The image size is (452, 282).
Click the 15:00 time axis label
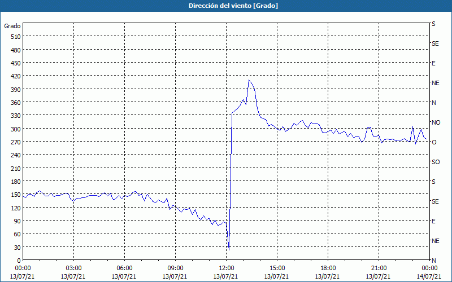coord(277,268)
